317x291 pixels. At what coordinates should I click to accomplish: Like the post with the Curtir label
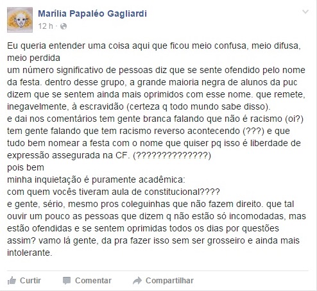coord(30,281)
